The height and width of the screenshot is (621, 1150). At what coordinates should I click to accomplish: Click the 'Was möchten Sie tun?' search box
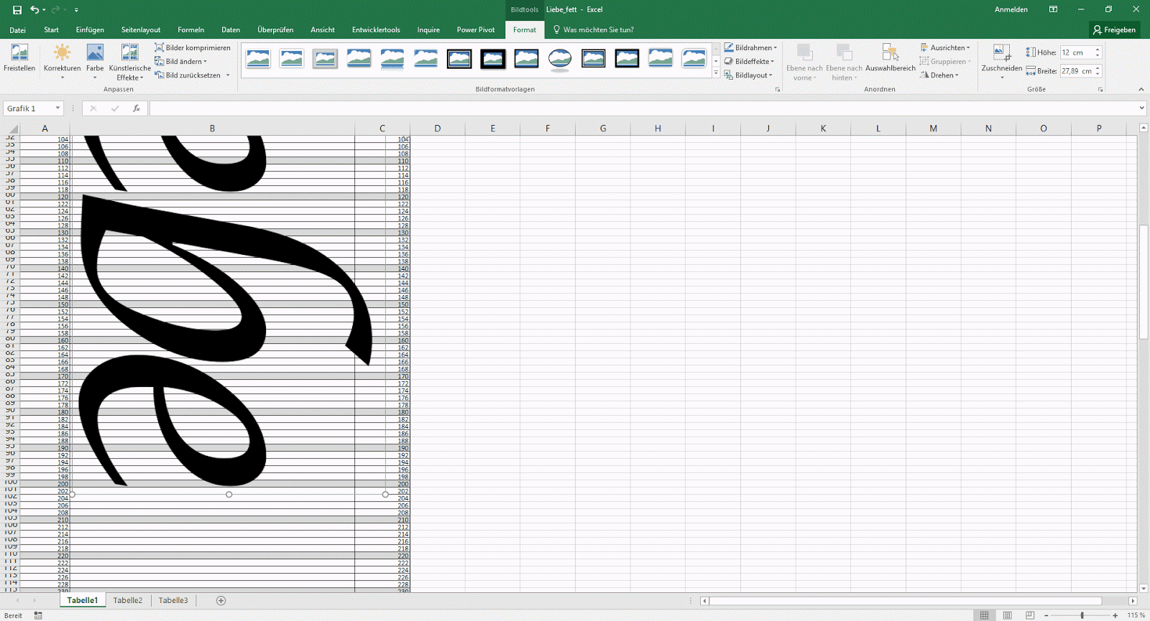coord(594,30)
